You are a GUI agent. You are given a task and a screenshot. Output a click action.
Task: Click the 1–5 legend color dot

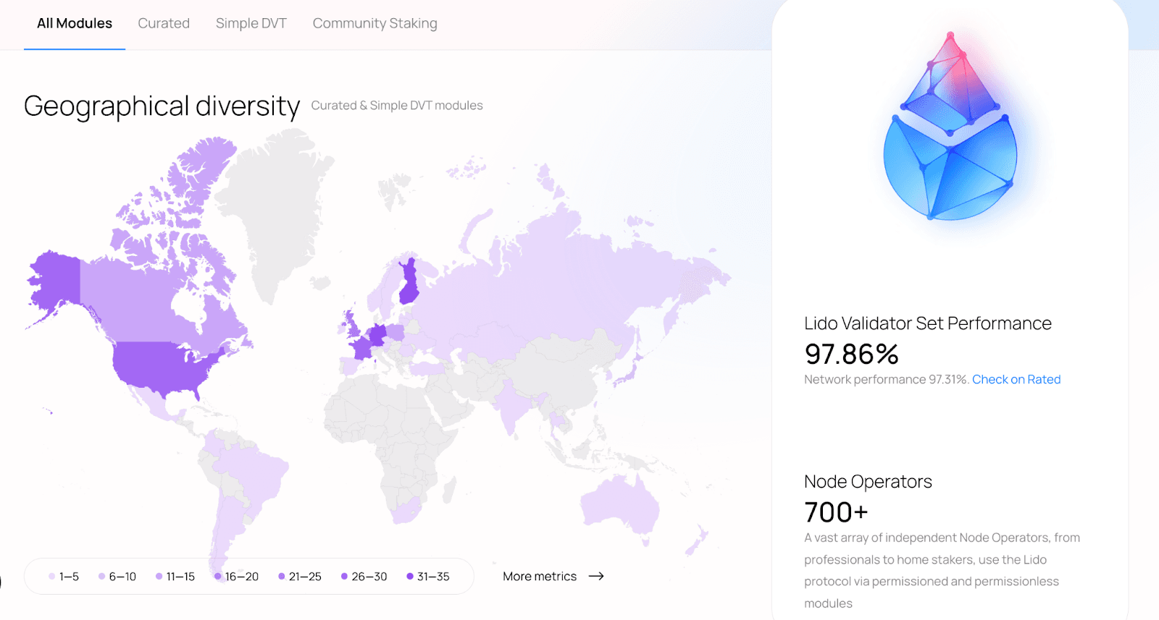tap(52, 577)
